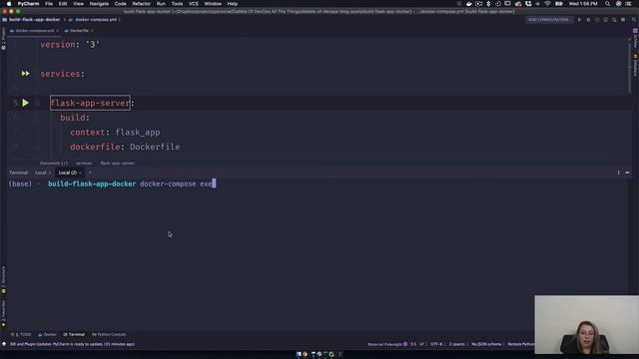Switch to Dockerfile editor tab
The width and height of the screenshot is (639, 359).
(78, 31)
